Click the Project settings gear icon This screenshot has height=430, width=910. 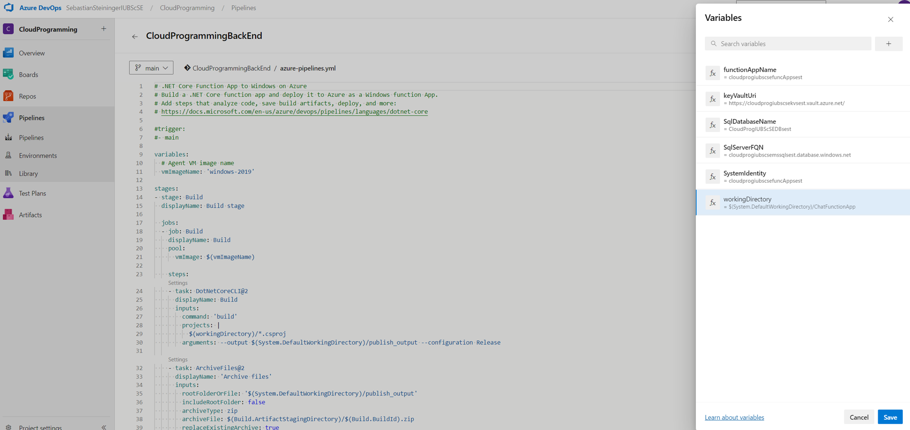pyautogui.click(x=9, y=427)
